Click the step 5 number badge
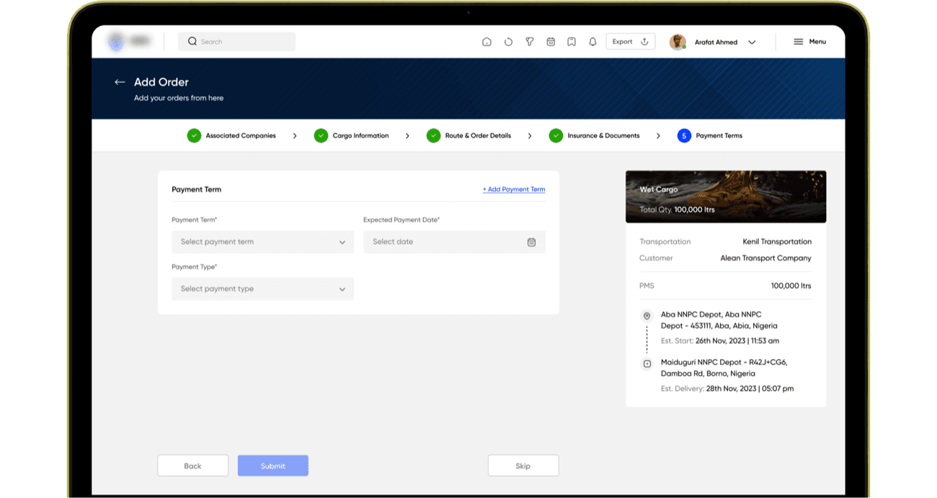The height and width of the screenshot is (498, 937). click(684, 135)
